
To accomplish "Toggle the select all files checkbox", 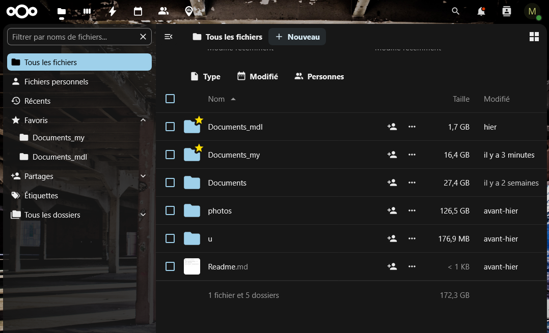I will 170,99.
